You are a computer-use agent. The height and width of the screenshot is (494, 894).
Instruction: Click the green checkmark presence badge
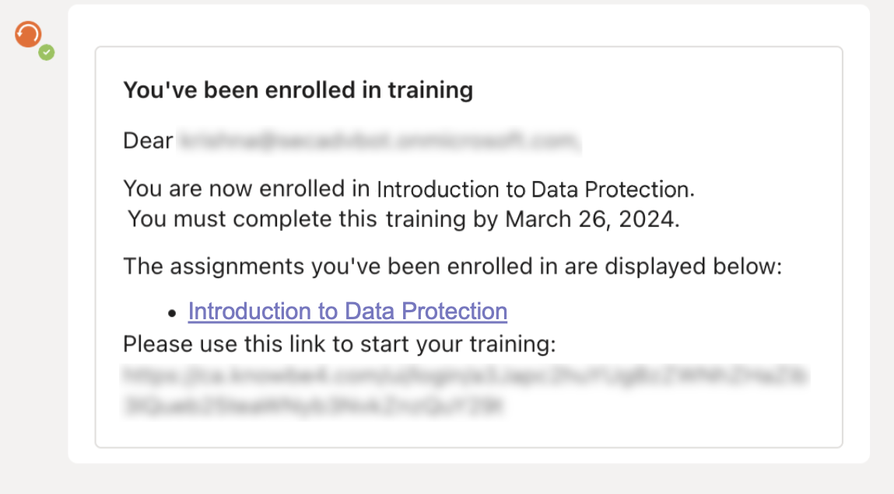pyautogui.click(x=47, y=52)
